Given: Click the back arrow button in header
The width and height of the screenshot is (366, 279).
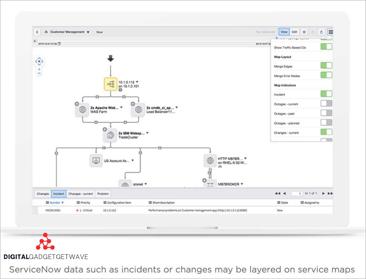Looking at the screenshot, I should pos(37,32).
